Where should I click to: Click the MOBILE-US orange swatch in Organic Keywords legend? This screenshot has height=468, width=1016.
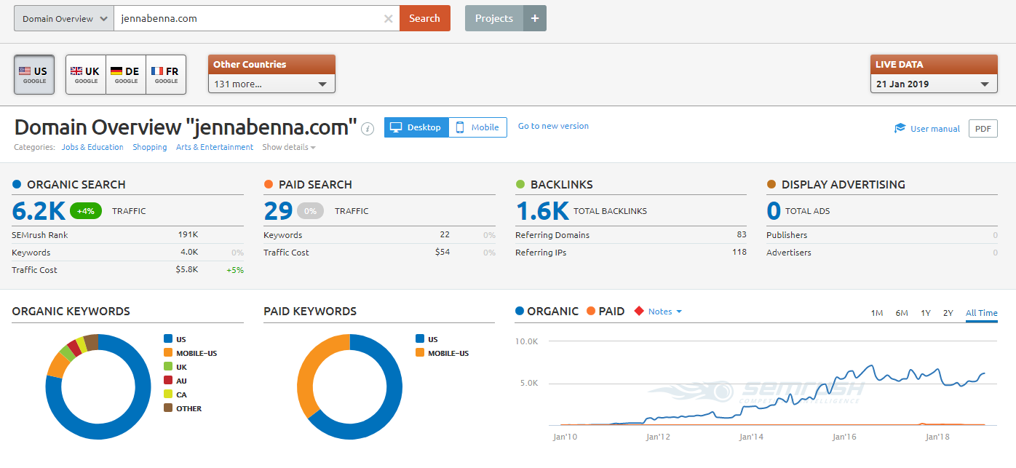pyautogui.click(x=168, y=353)
